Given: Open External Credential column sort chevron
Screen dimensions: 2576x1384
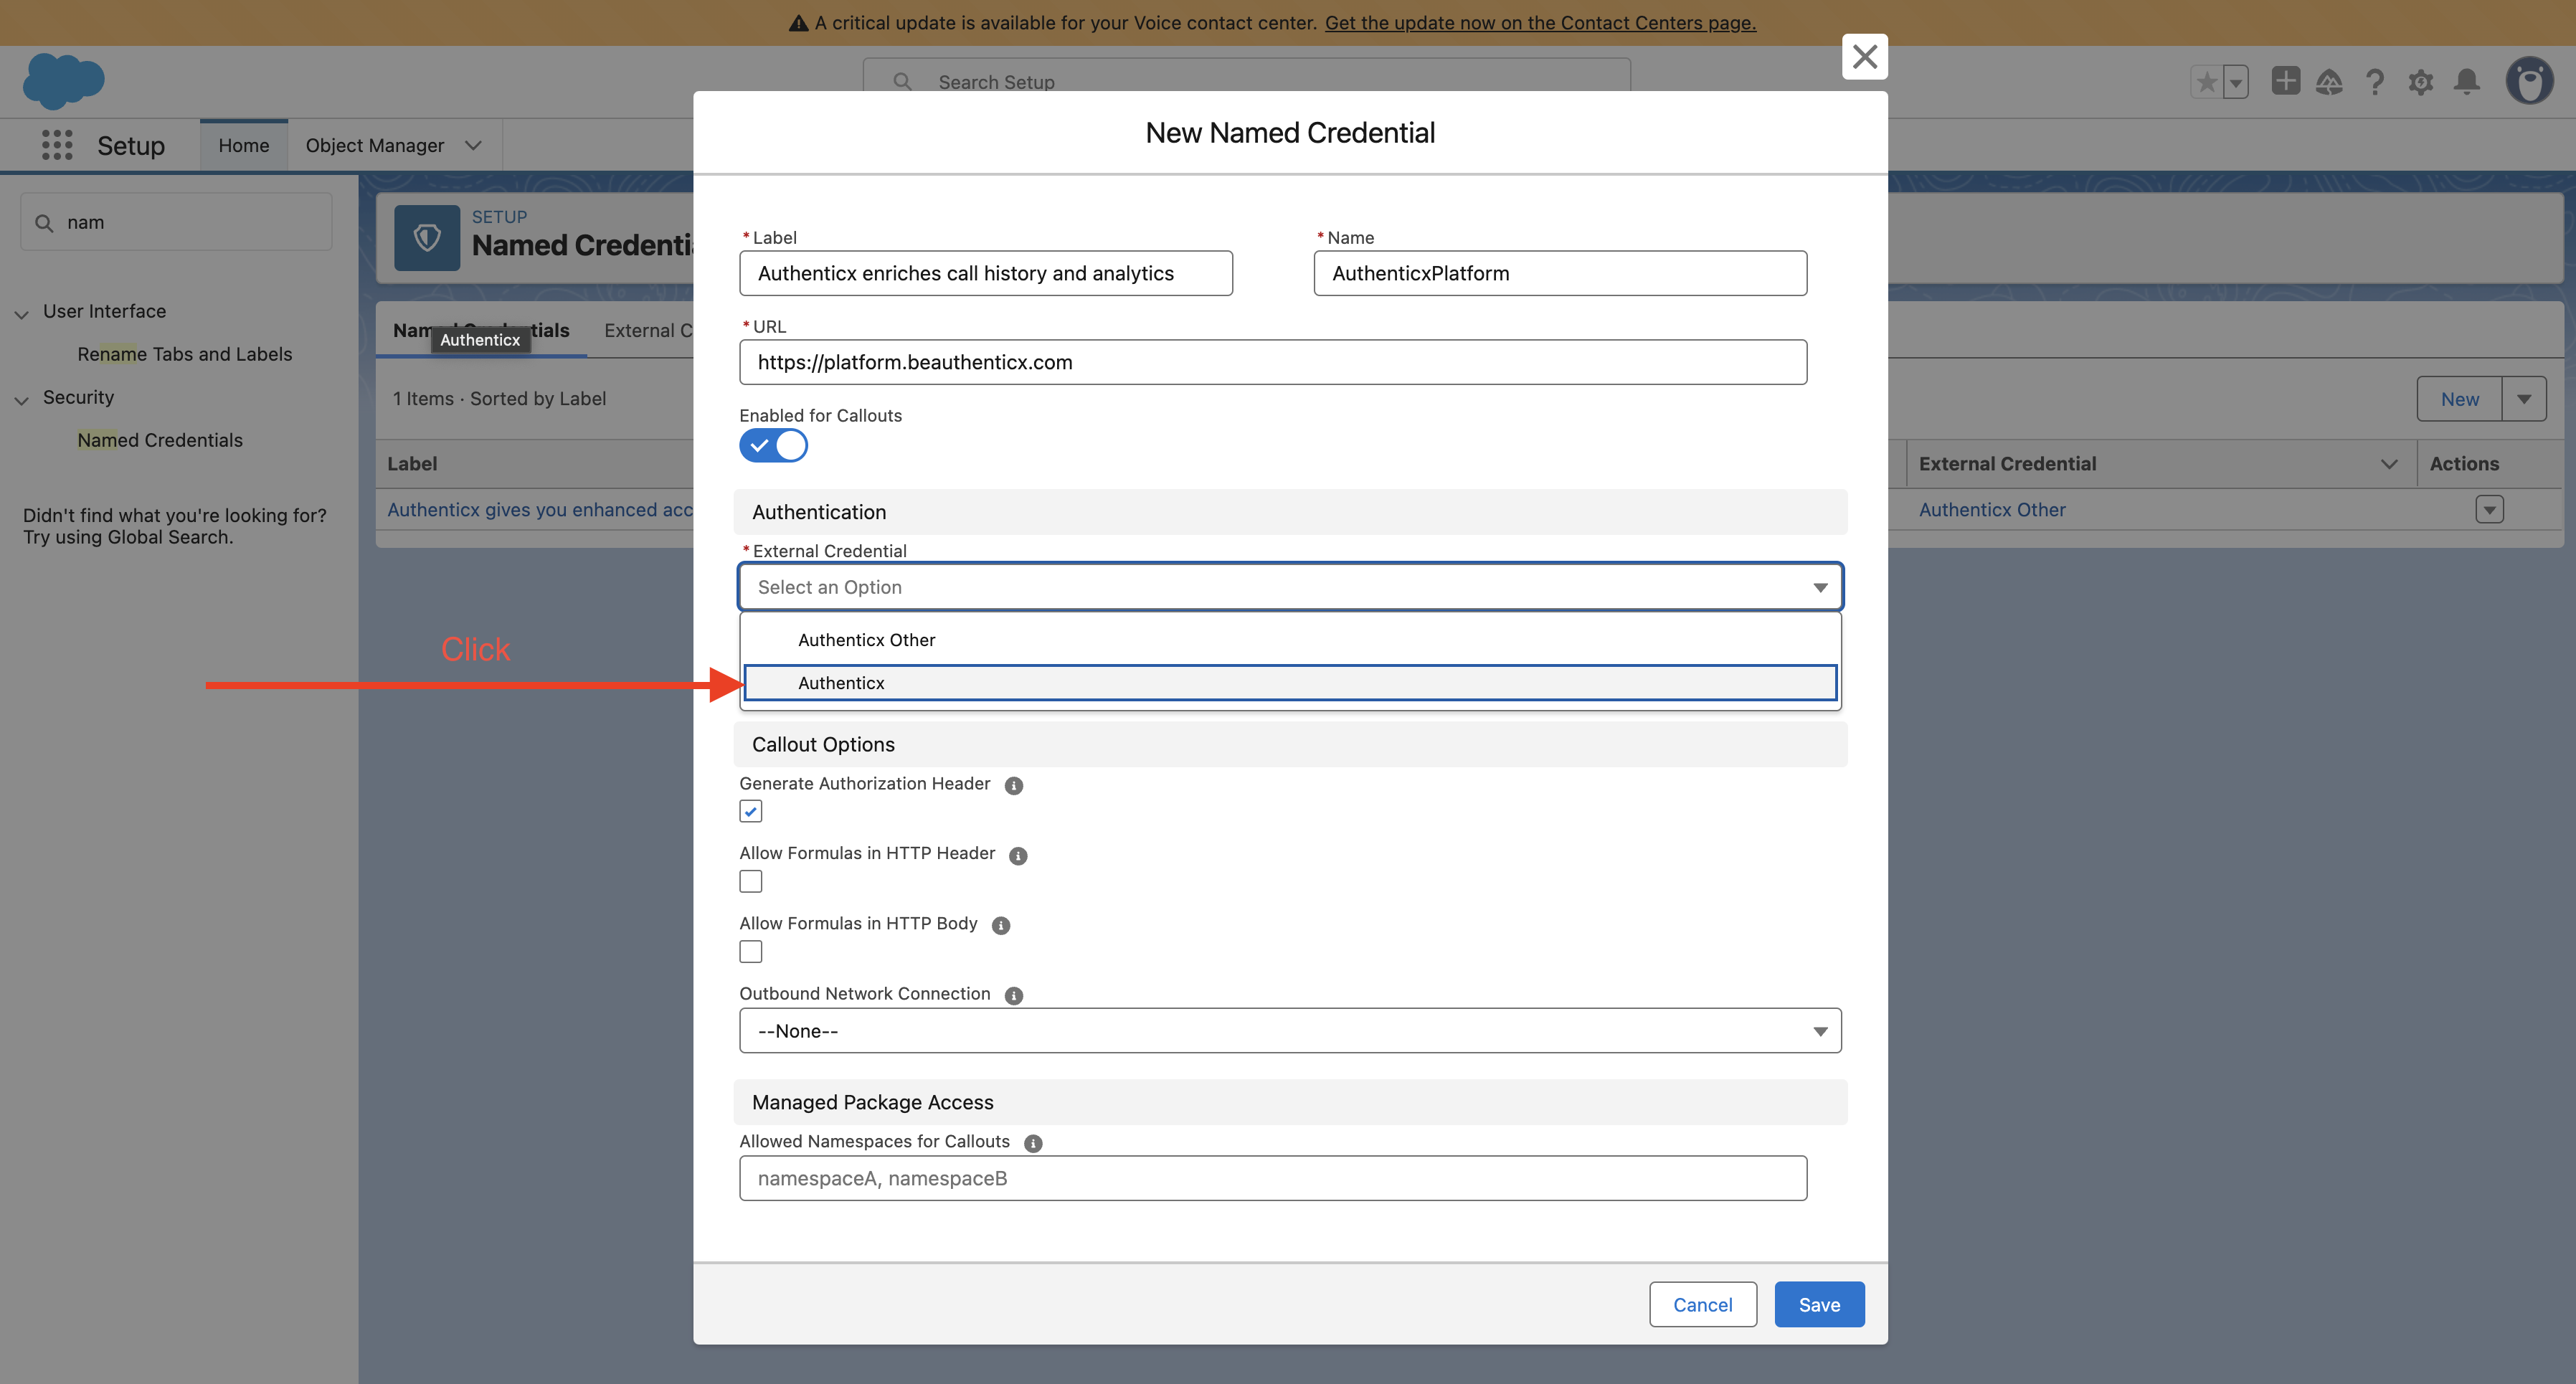Looking at the screenshot, I should 2389,464.
